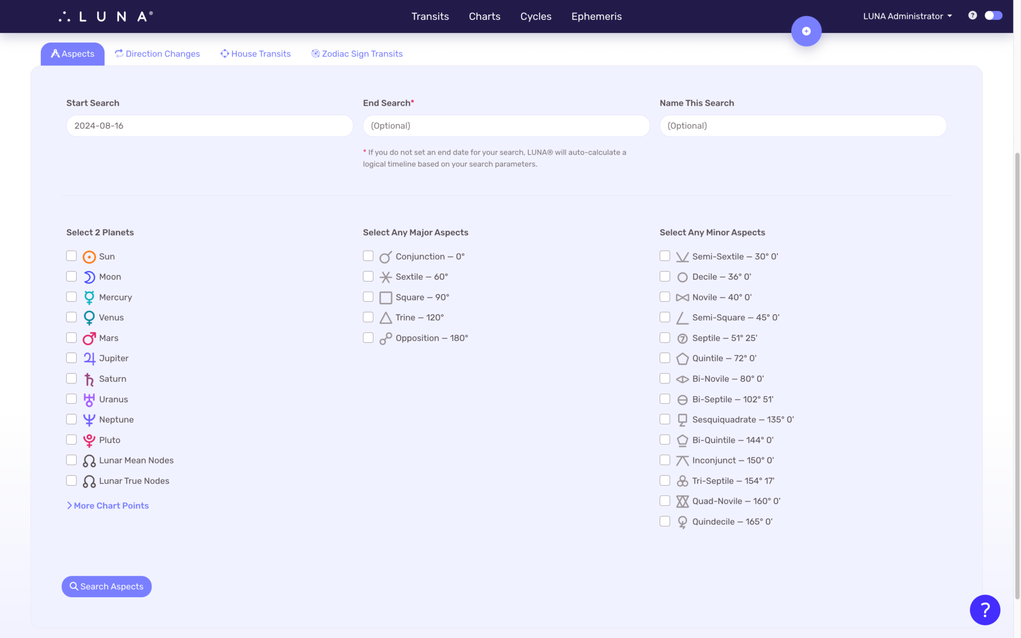Toggle the dark mode switch
The image size is (1021, 638).
[x=993, y=15]
